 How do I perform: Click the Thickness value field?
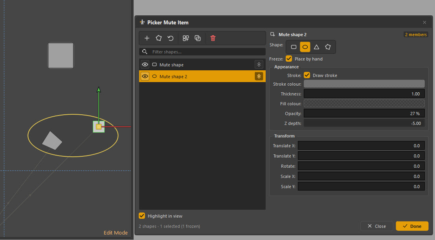pos(364,94)
